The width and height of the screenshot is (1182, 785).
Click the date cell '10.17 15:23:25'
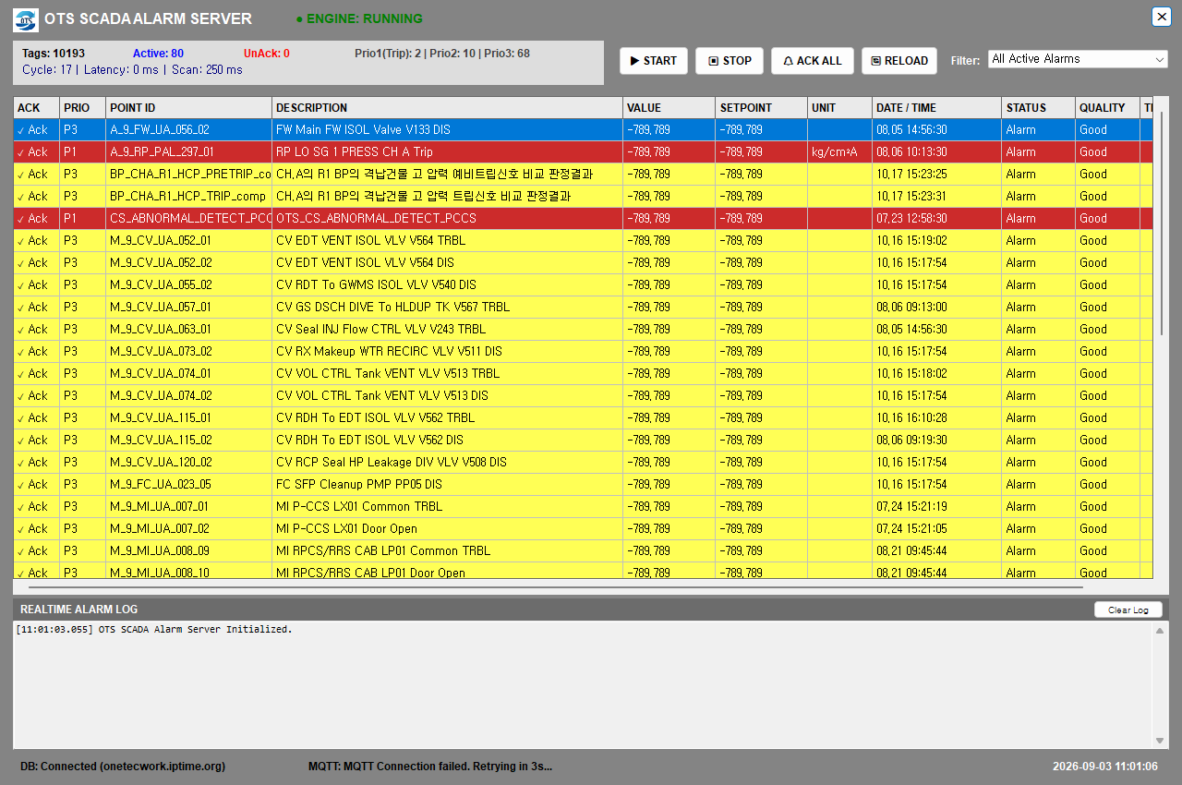coord(937,175)
